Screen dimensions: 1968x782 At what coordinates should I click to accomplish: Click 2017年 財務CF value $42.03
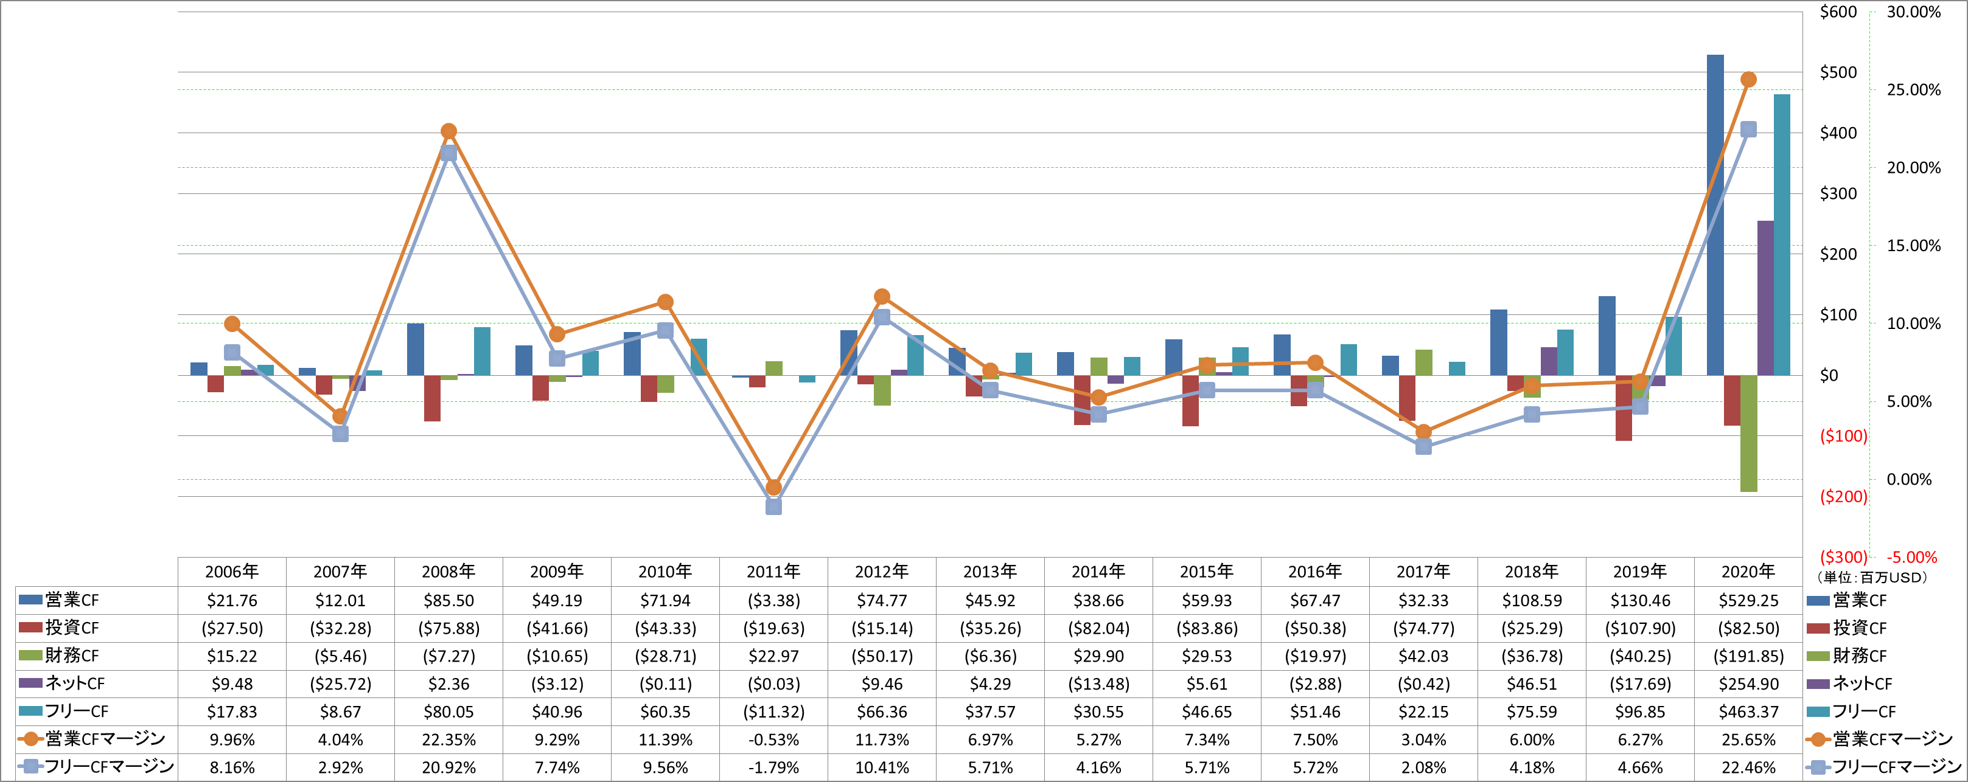(1423, 656)
